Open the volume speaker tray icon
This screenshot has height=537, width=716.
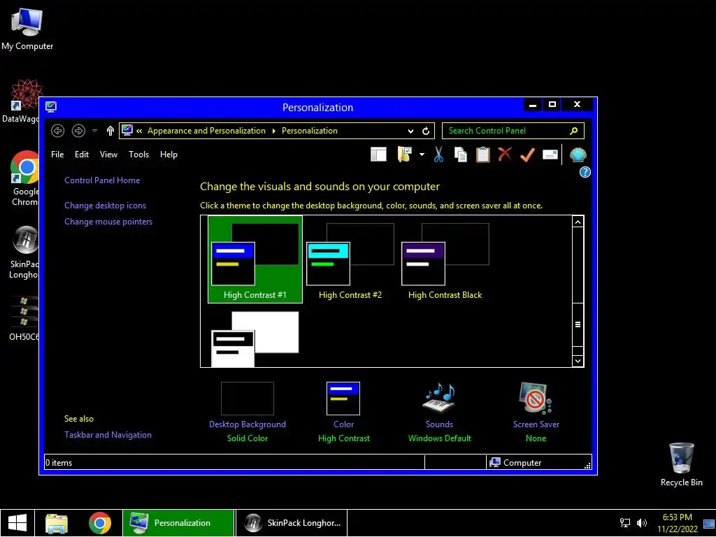tap(642, 523)
